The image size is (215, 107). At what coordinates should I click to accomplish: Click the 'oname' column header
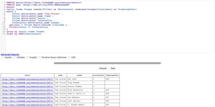click(80, 75)
